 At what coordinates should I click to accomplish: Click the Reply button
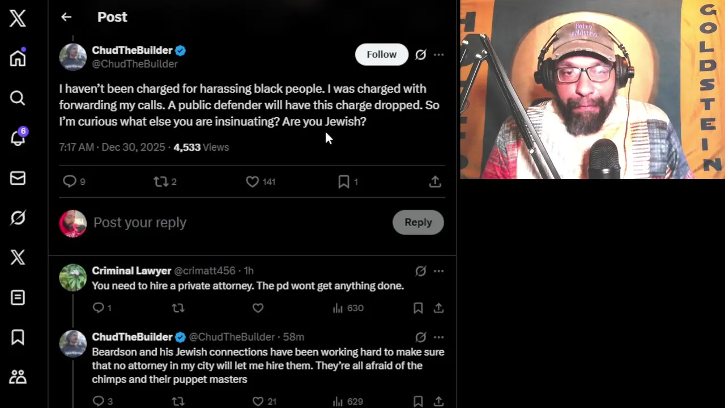(x=418, y=223)
